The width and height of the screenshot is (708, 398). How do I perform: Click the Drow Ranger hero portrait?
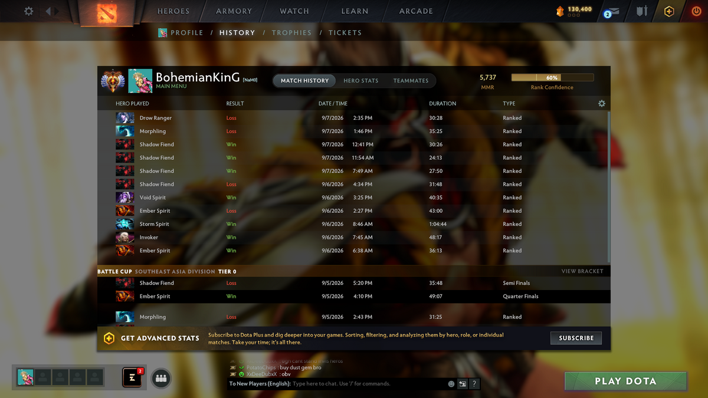coord(125,118)
